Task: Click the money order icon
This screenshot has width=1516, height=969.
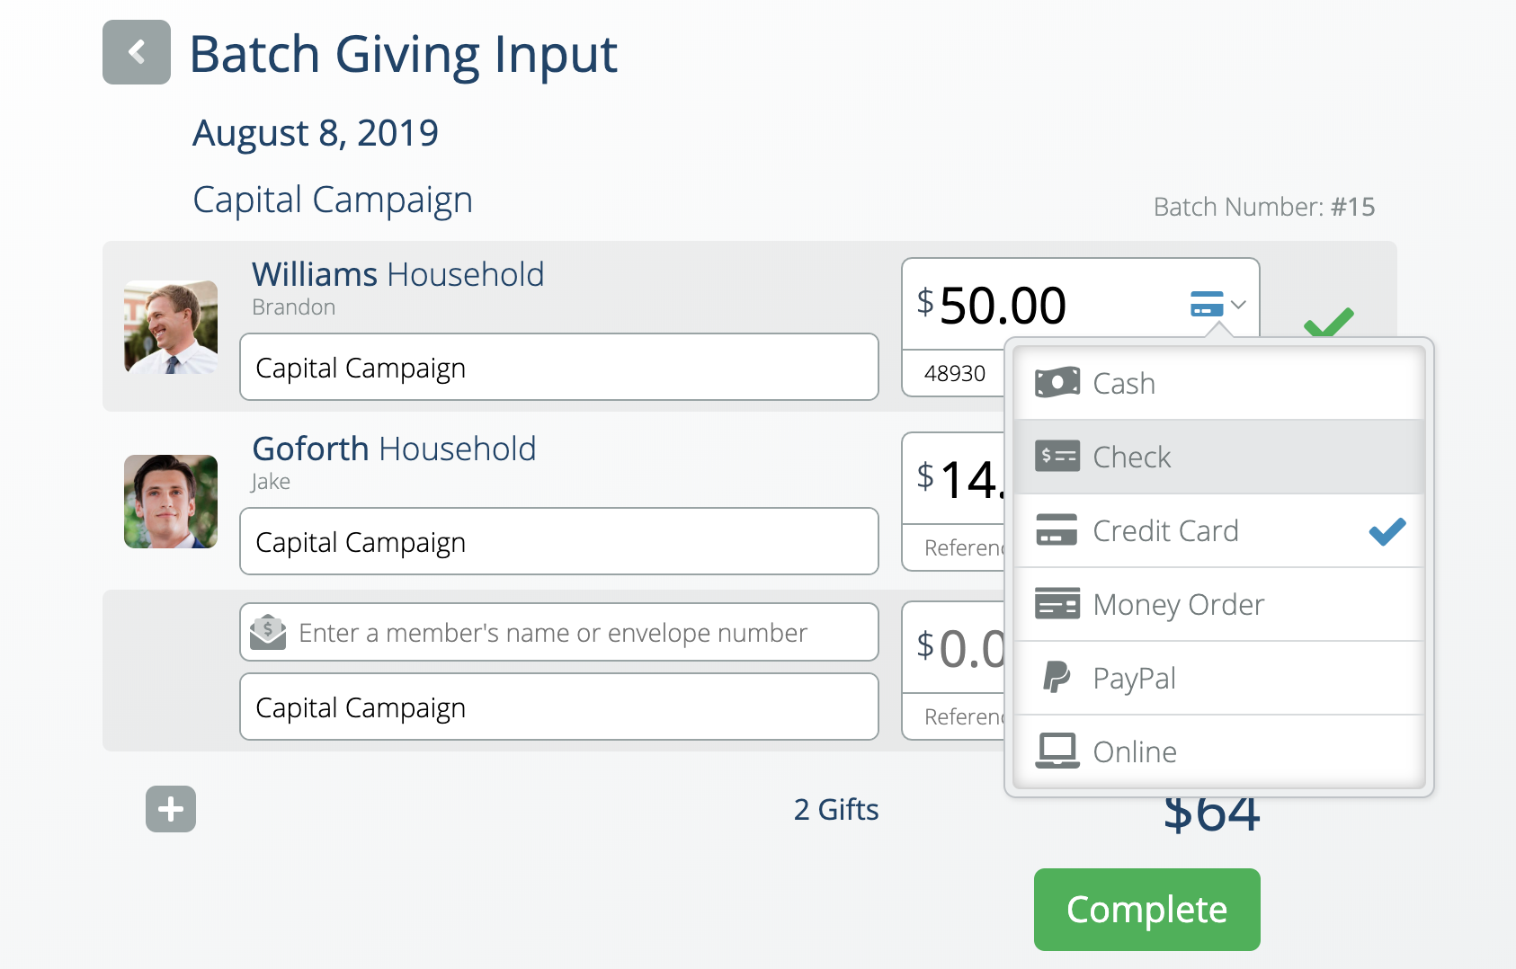Action: coord(1057,604)
